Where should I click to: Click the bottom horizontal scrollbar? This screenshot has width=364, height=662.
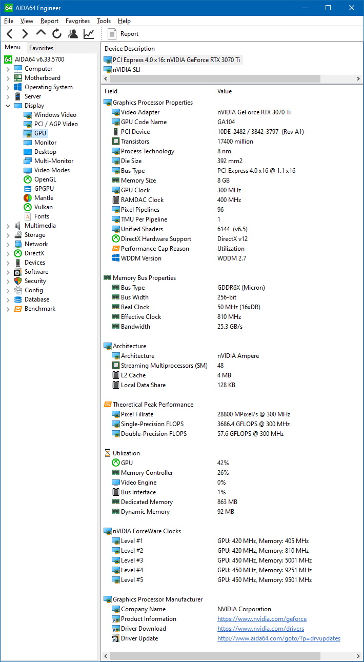(x=210, y=656)
